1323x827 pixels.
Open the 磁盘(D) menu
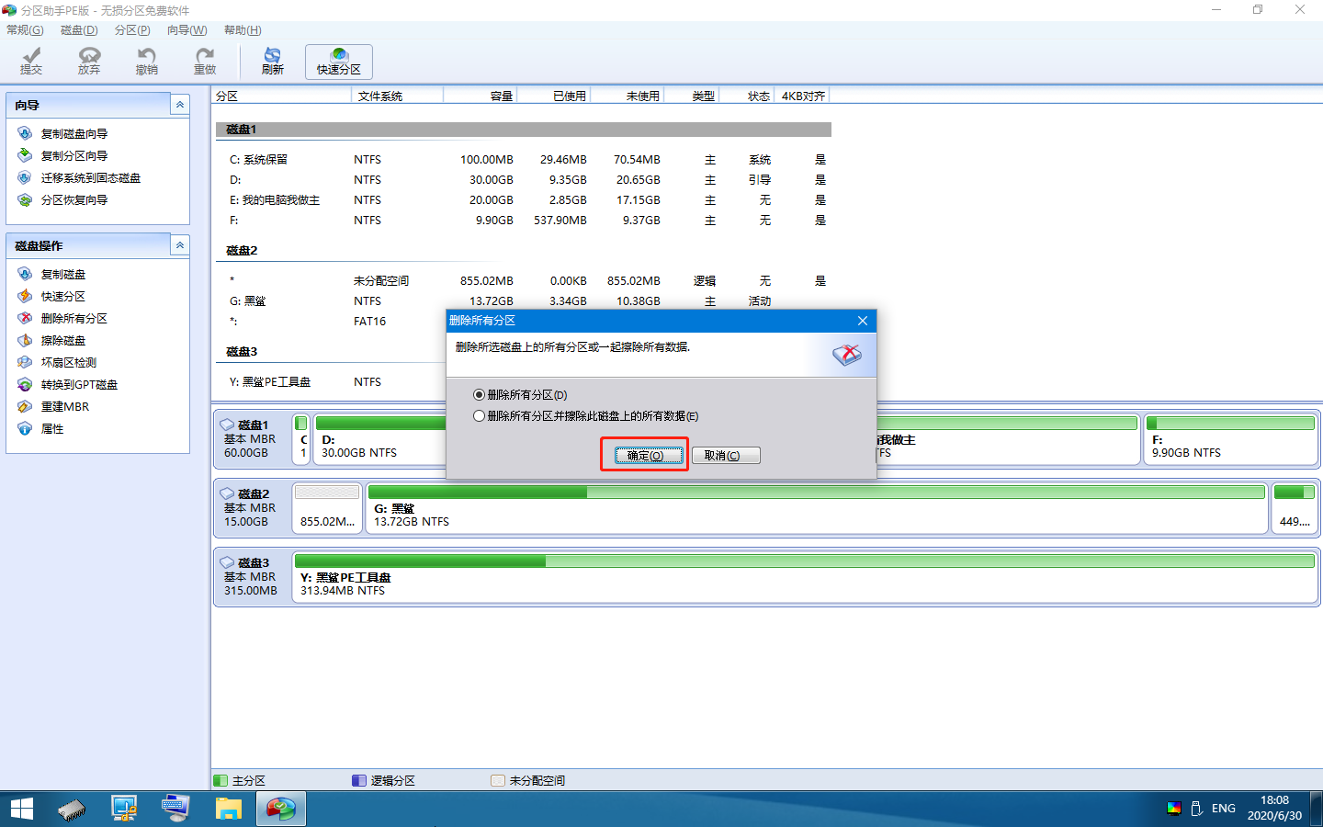pos(79,30)
